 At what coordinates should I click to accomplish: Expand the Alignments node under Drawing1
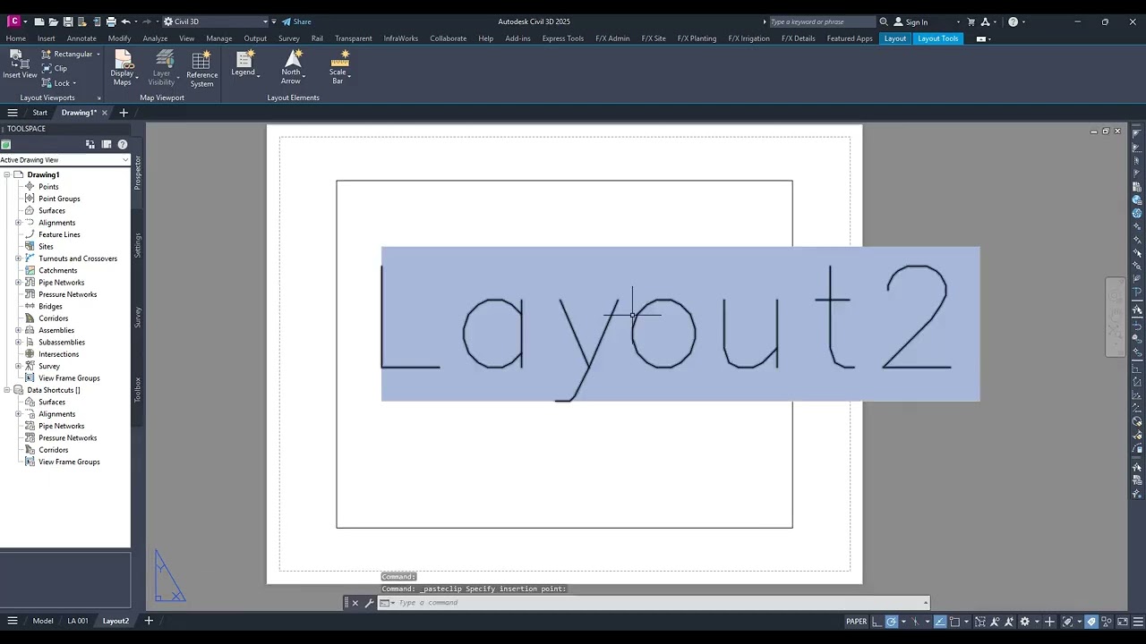point(18,223)
